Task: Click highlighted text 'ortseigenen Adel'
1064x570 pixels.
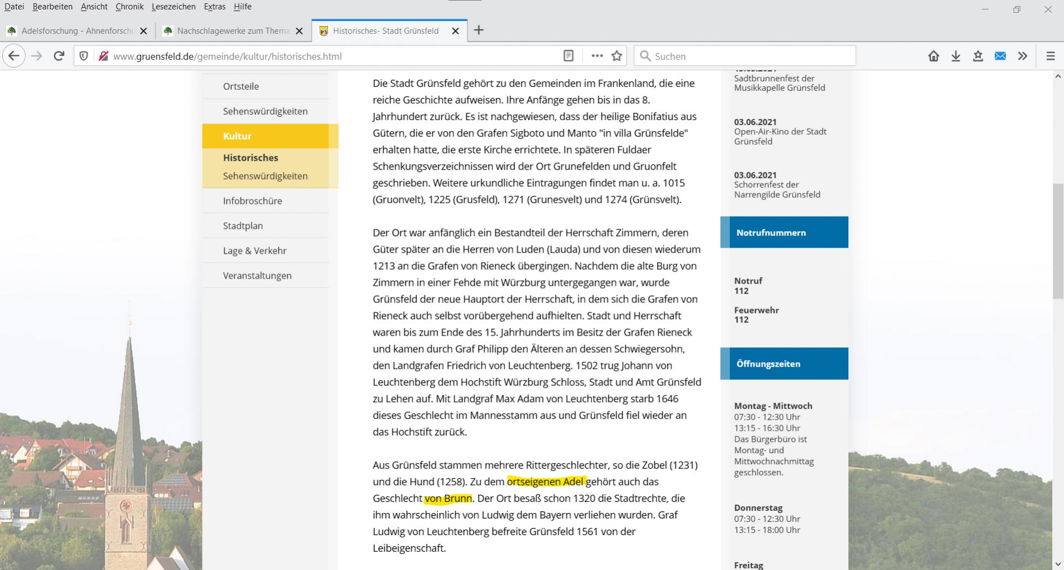Action: (x=546, y=482)
